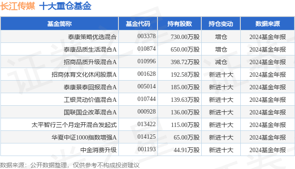Image resolution: width=295 pixels, height=169 pixels.
Task: Click the 44.91万股 holdings cell
Action: tap(187, 150)
